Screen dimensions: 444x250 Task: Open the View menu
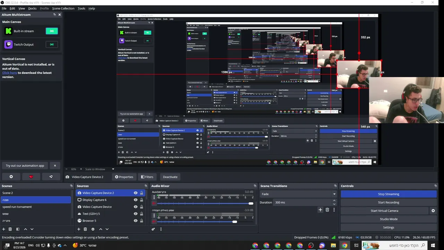(x=22, y=8)
